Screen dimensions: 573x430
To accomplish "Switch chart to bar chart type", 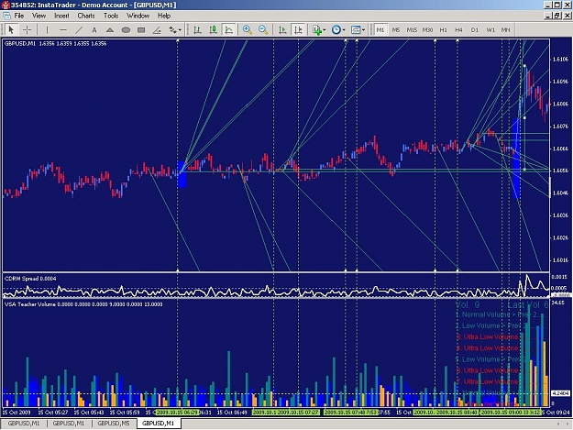I will click(x=198, y=29).
